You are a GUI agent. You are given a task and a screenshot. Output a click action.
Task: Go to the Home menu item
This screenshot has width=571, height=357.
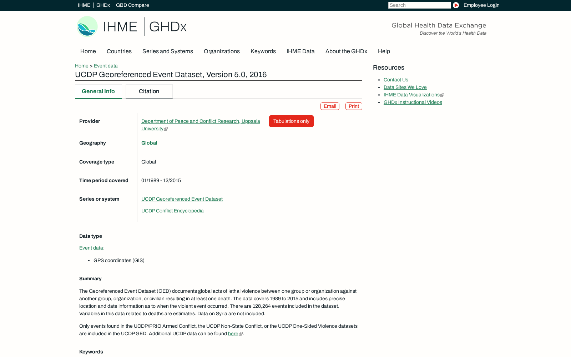point(88,51)
